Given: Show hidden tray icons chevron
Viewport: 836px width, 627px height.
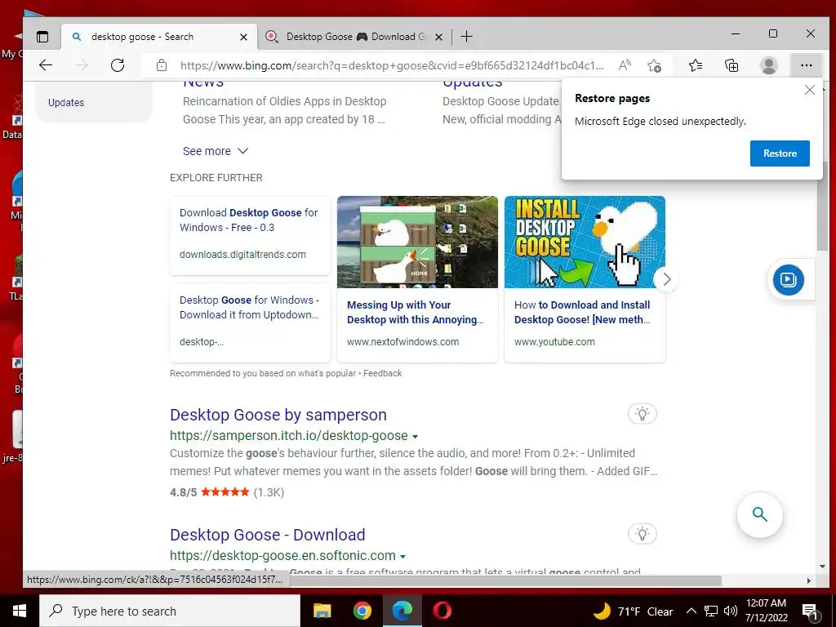Looking at the screenshot, I should [x=691, y=611].
